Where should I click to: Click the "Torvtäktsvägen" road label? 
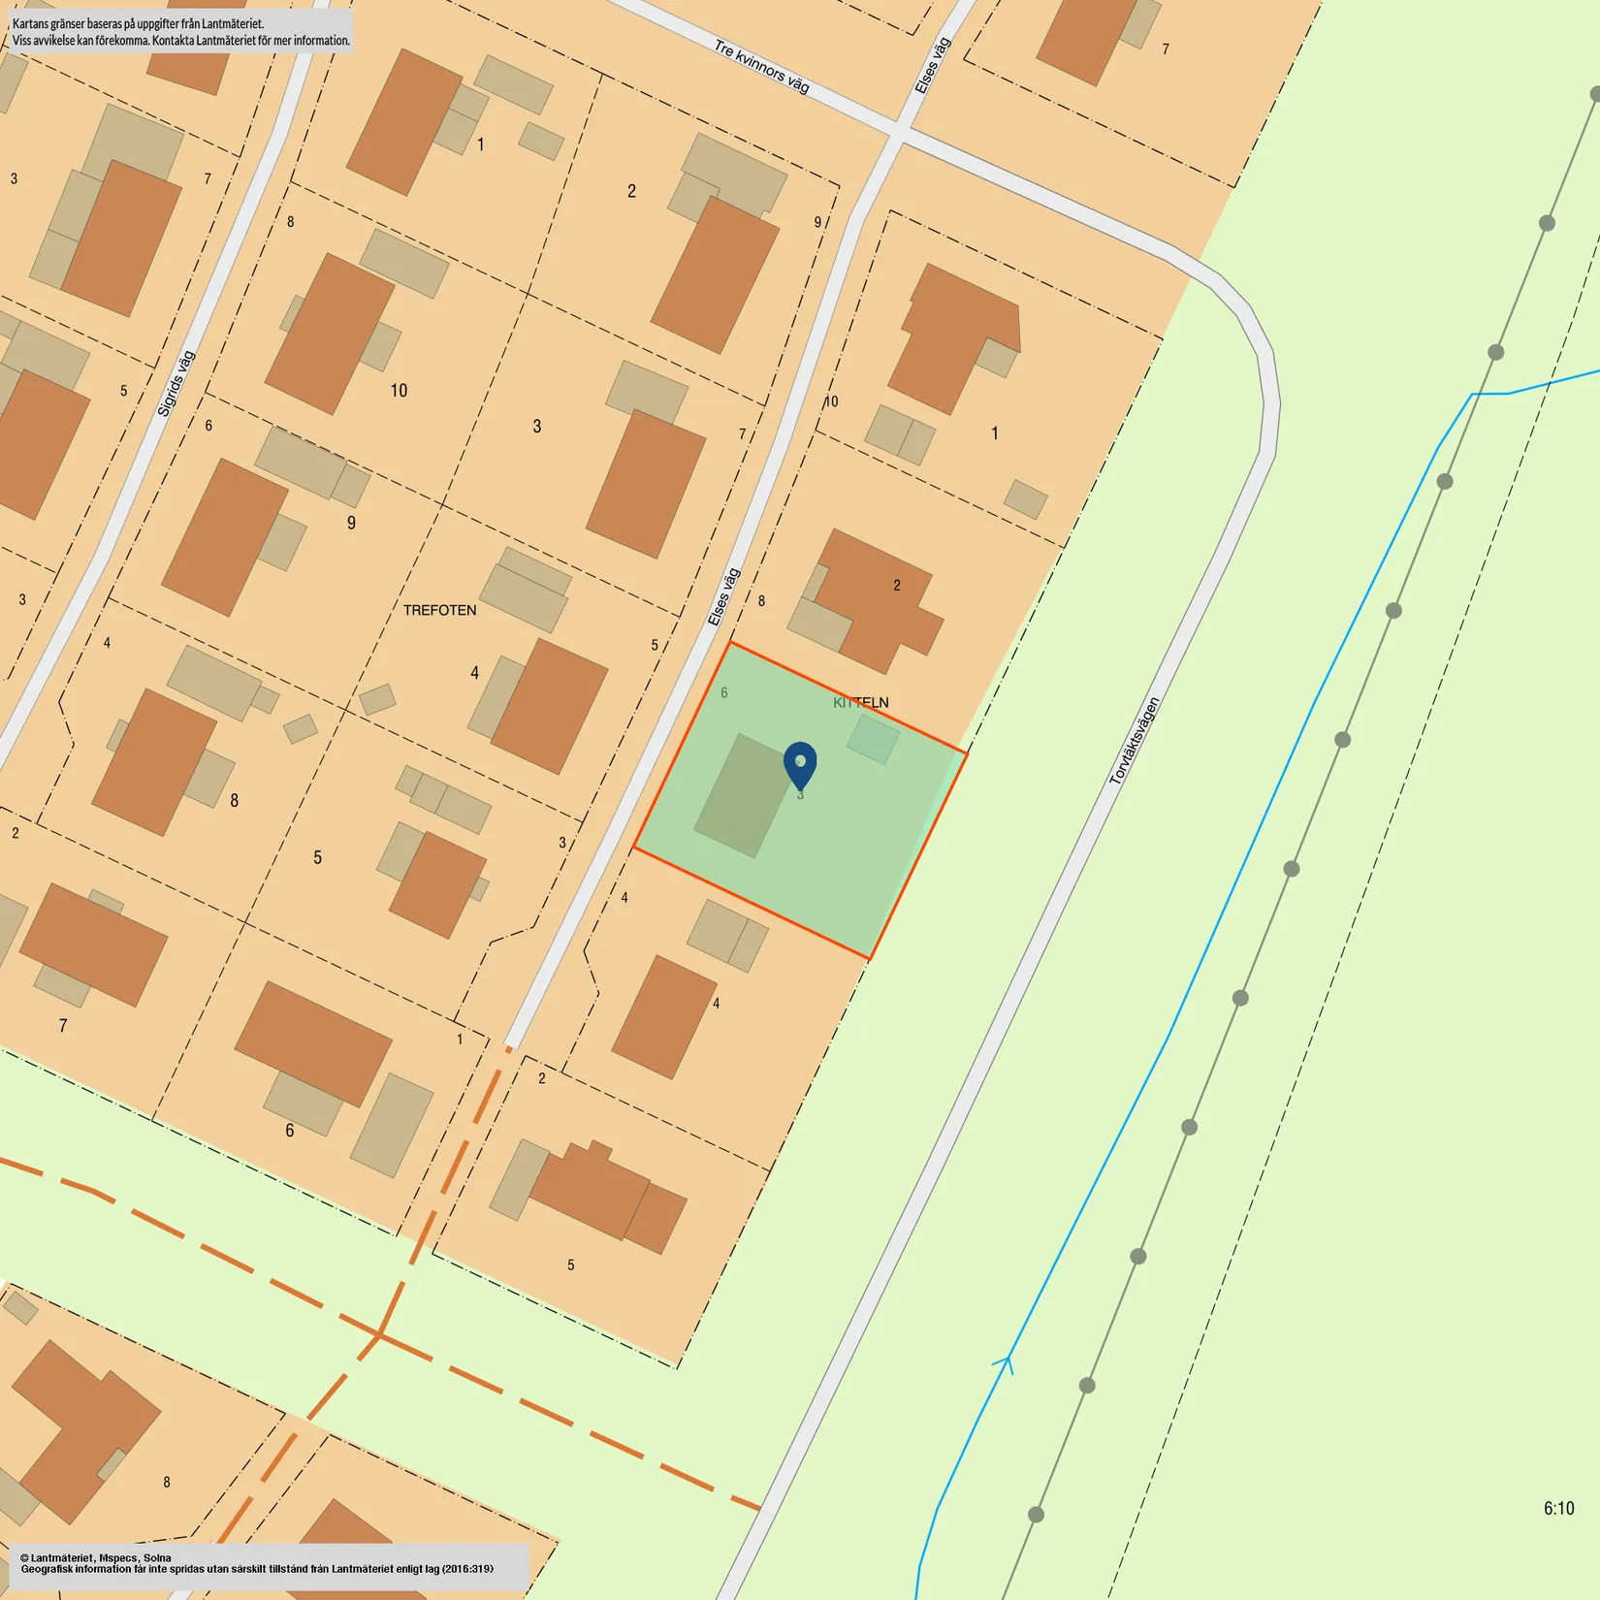point(1135,741)
